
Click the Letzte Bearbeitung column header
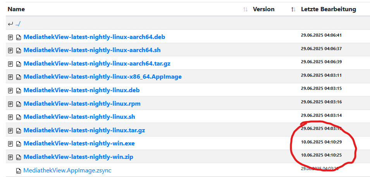[329, 9]
